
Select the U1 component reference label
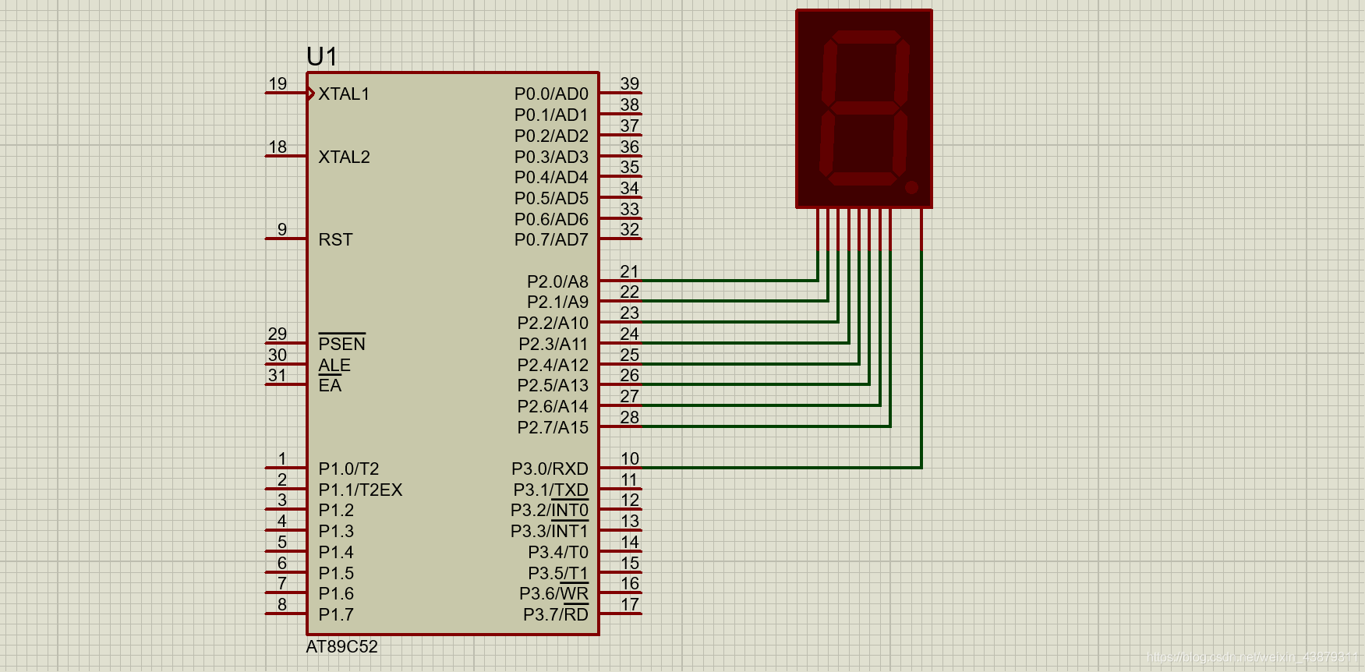(x=322, y=57)
